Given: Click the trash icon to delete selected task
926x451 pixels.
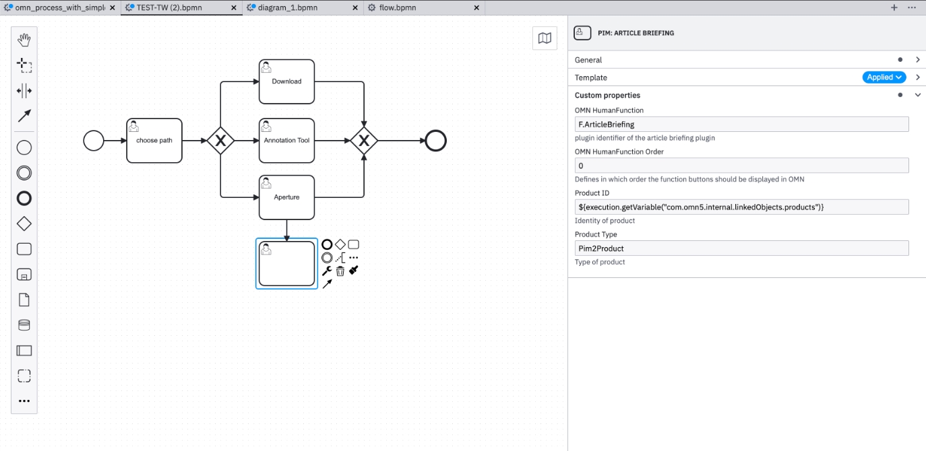Looking at the screenshot, I should 340,271.
